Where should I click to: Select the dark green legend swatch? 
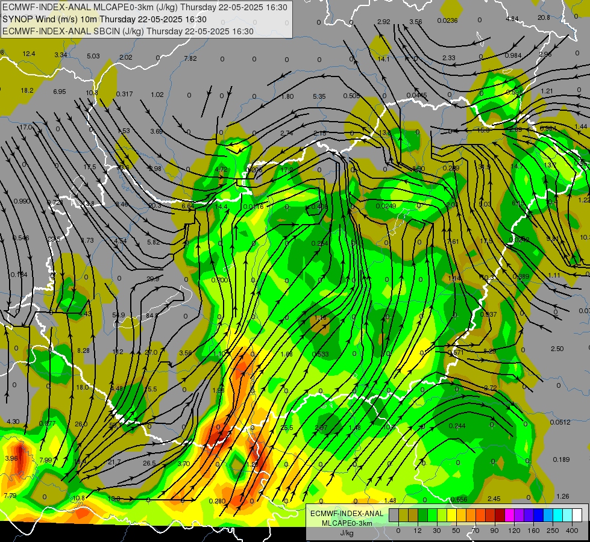423,515
